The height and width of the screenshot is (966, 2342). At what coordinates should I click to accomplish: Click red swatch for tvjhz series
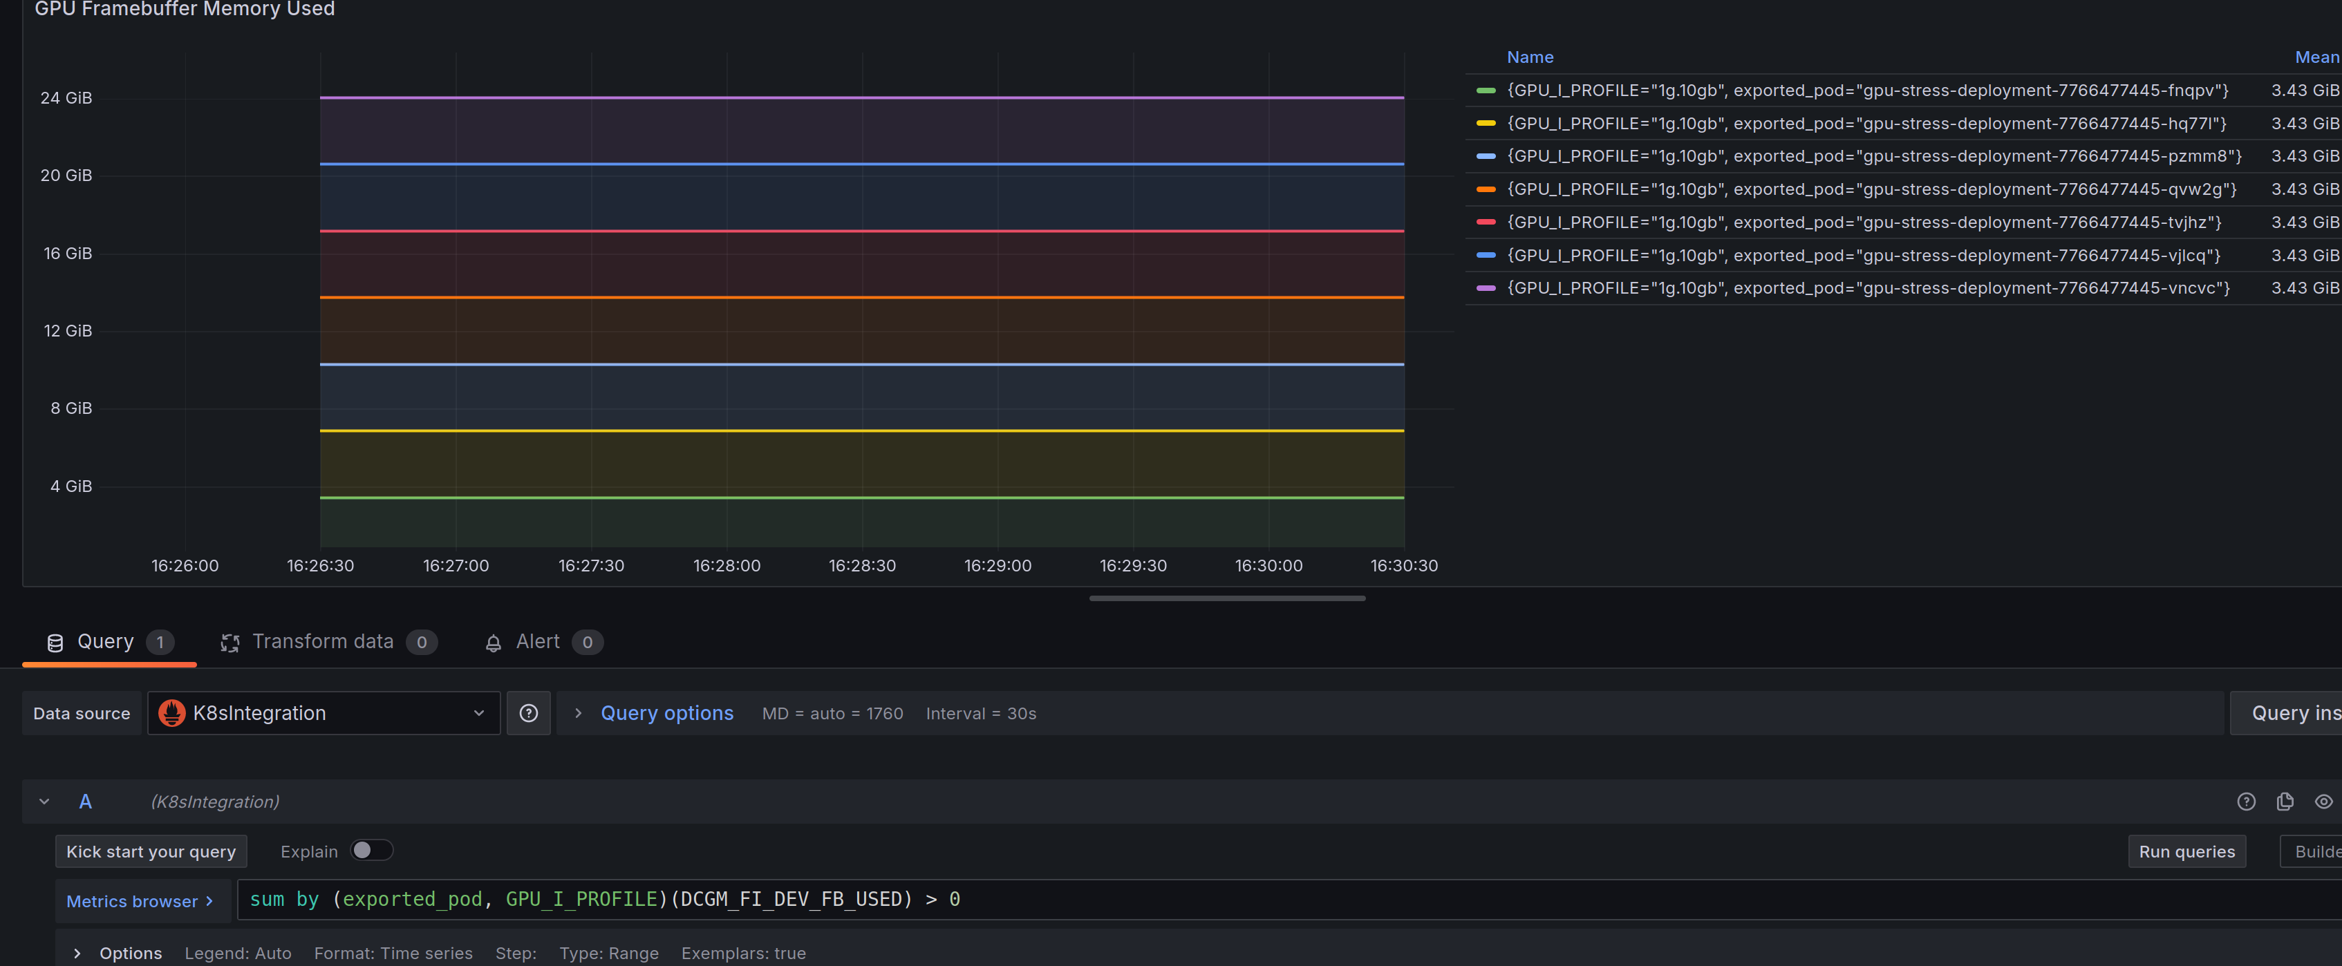(x=1486, y=222)
